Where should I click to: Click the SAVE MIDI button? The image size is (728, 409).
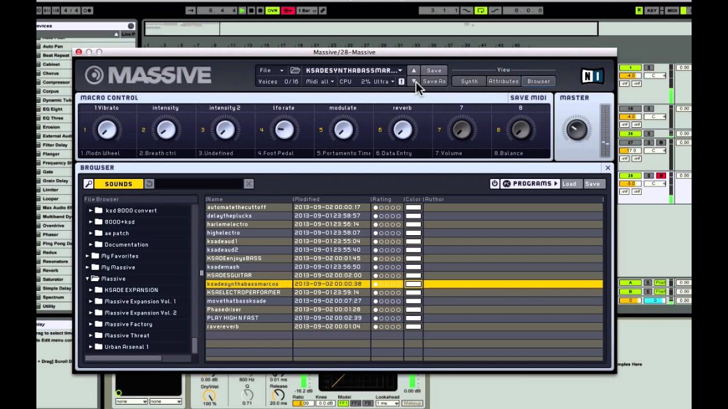tap(528, 98)
